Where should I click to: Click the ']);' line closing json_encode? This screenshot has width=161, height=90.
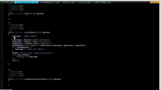click(14, 58)
